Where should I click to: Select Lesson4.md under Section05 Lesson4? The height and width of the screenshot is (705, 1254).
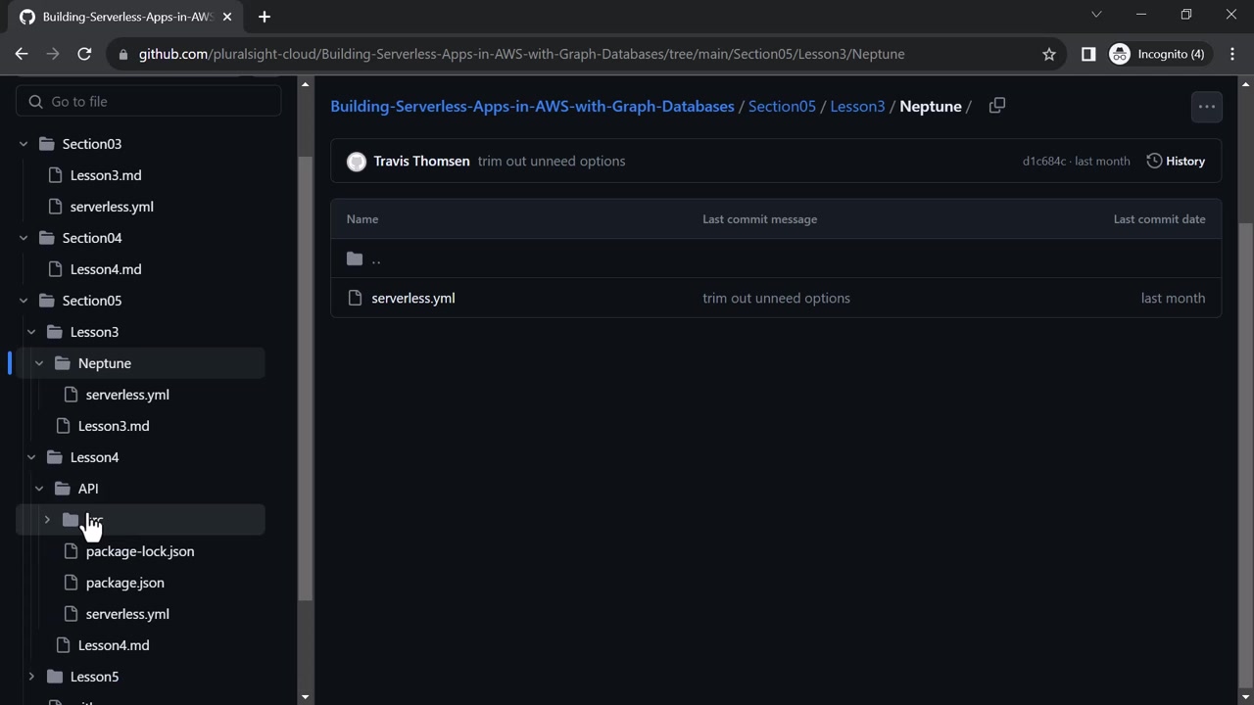click(114, 645)
